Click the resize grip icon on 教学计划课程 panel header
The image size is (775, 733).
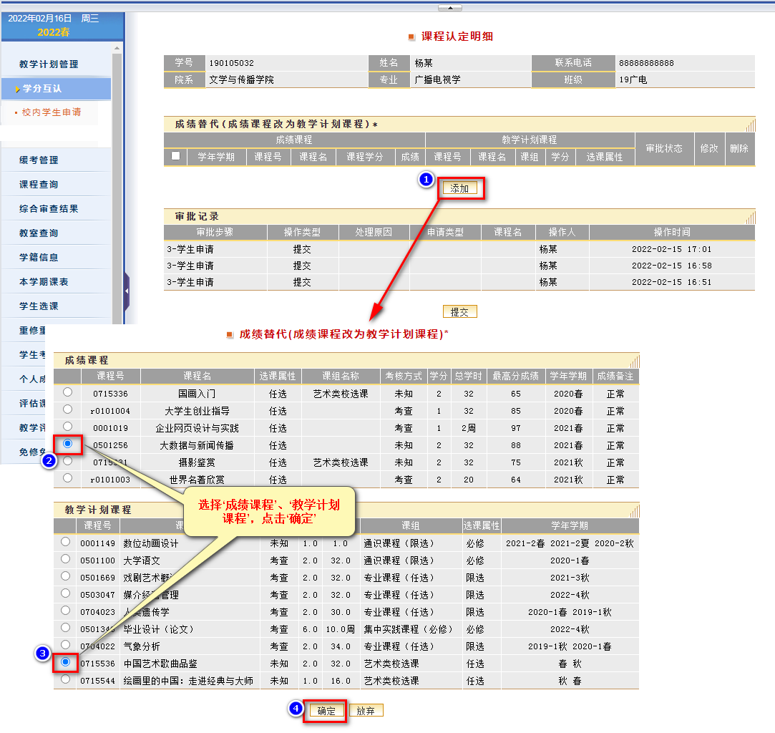(634, 510)
